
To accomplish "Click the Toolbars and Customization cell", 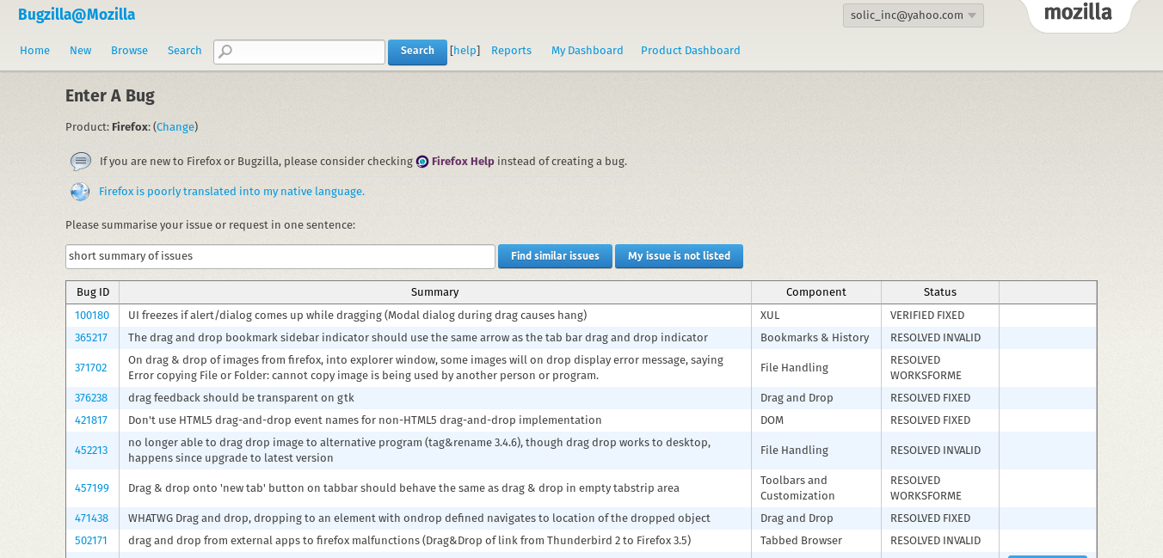I will (x=816, y=488).
